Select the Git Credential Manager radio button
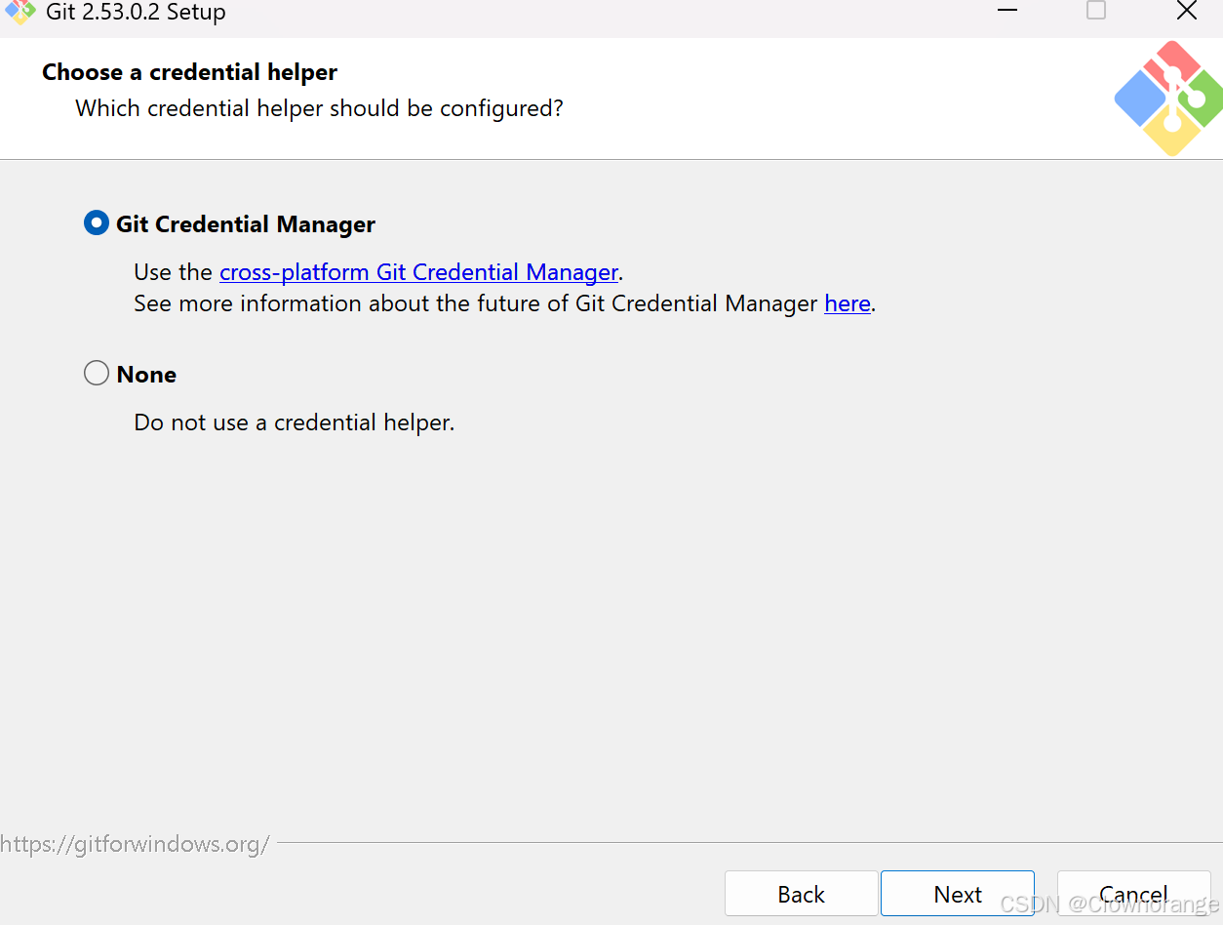Image resolution: width=1223 pixels, height=925 pixels. (x=97, y=223)
